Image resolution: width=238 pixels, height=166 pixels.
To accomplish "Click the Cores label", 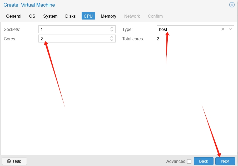I will 10,39.
